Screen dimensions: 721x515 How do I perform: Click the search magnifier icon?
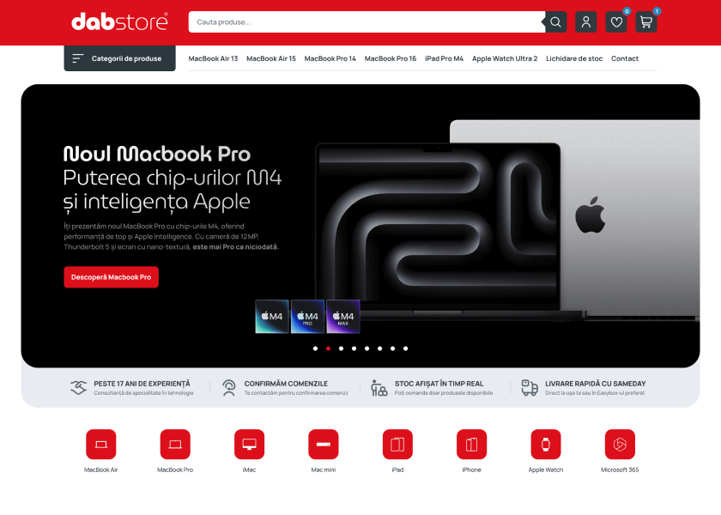tap(556, 22)
